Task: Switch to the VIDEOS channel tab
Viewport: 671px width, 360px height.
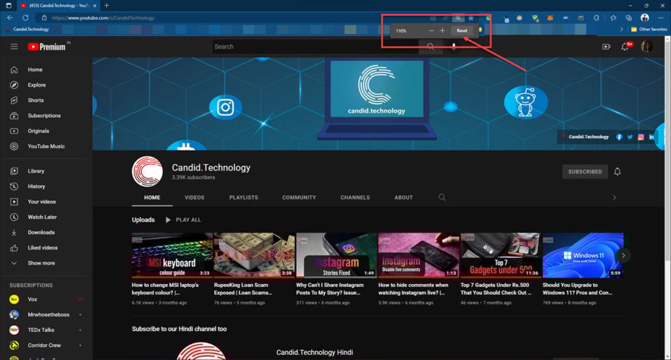Action: click(x=194, y=198)
